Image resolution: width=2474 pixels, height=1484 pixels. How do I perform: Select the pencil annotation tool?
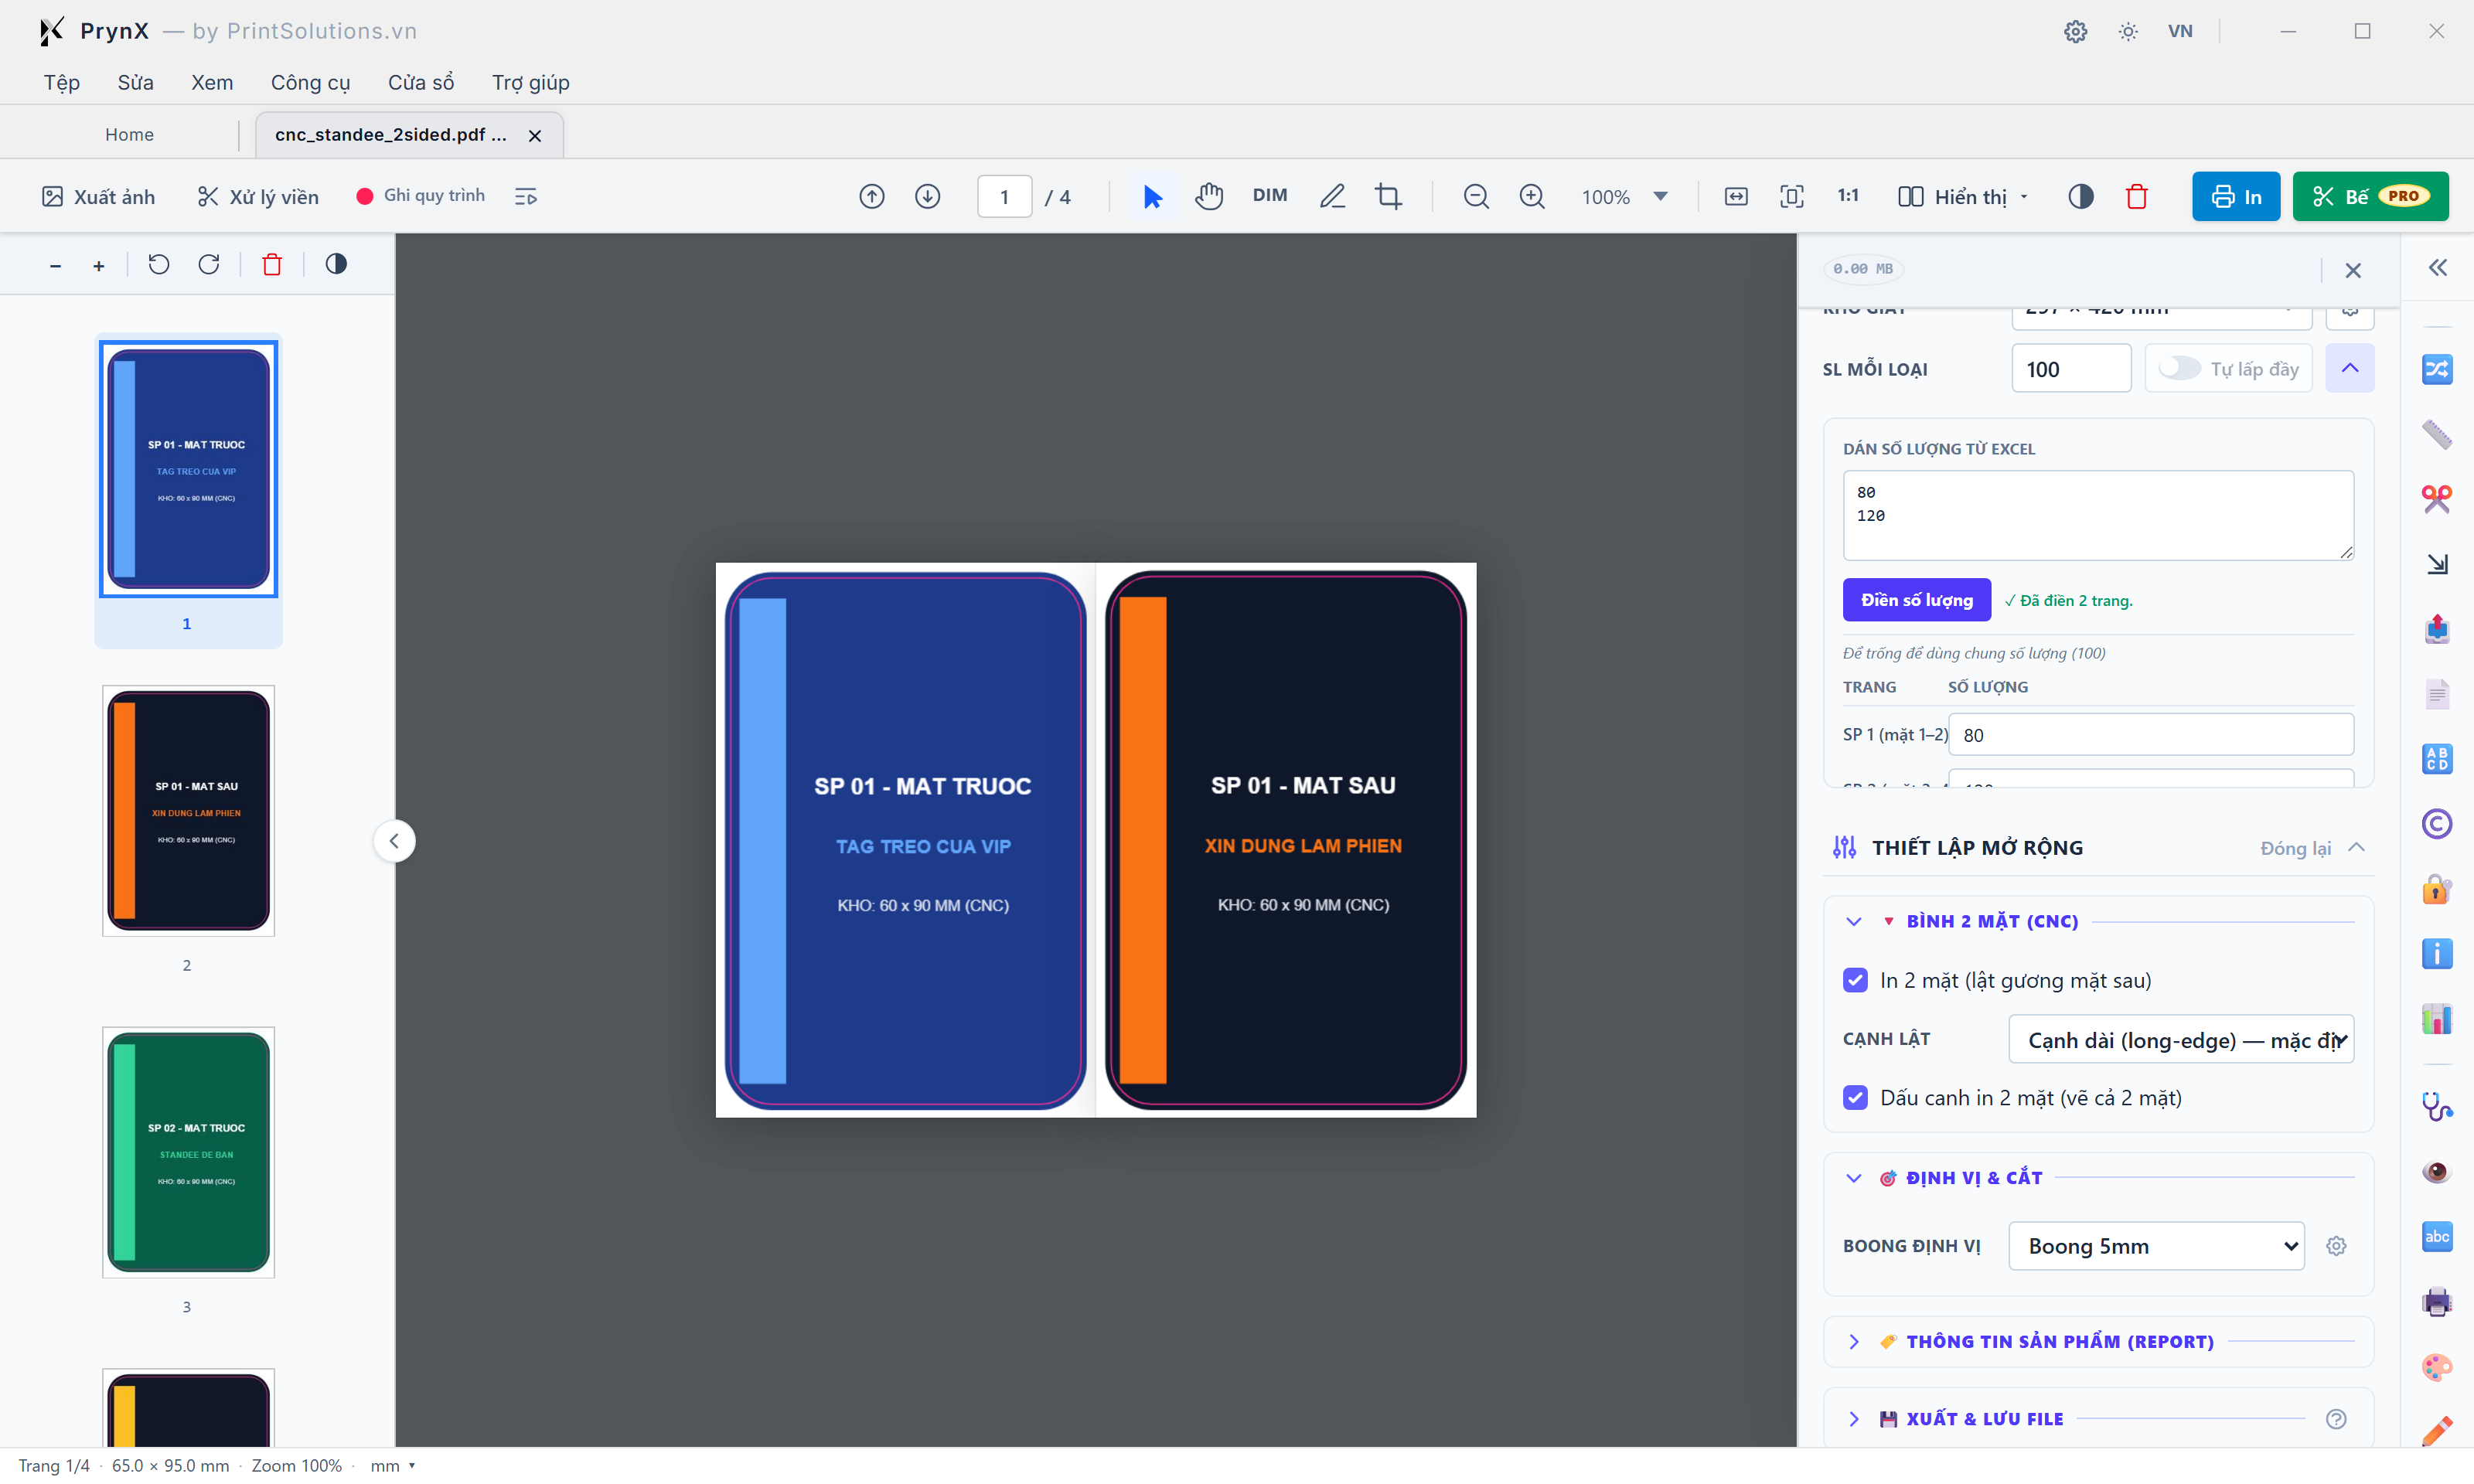1332,197
